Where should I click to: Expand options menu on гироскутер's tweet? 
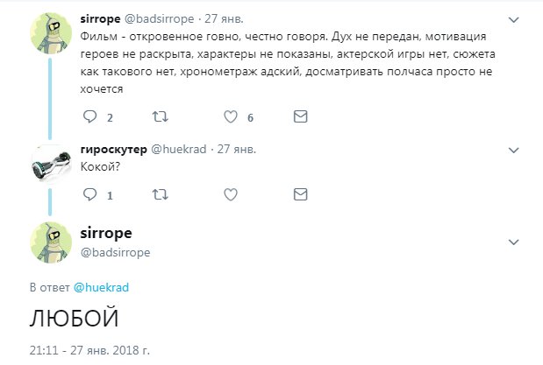click(x=513, y=150)
